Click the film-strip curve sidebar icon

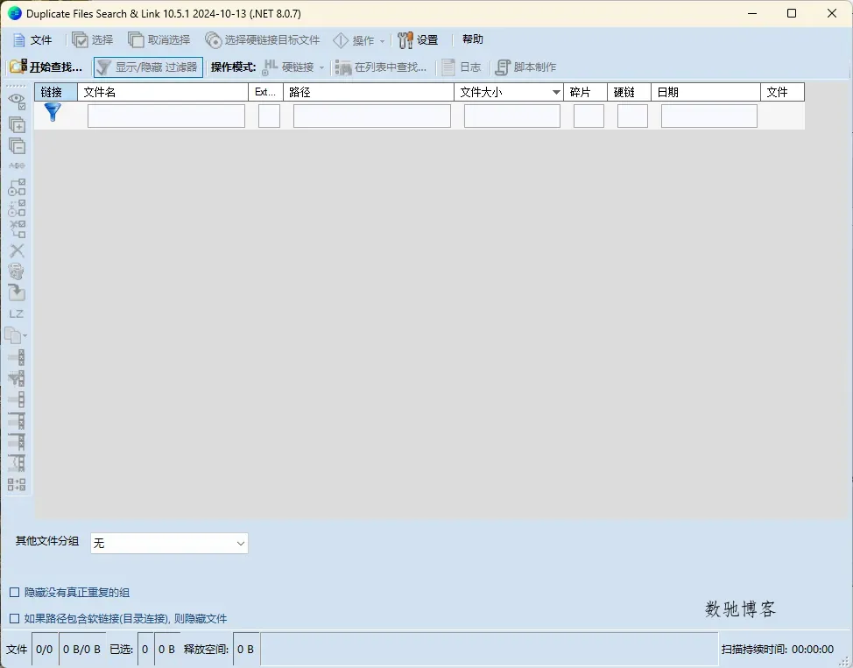pyautogui.click(x=17, y=463)
